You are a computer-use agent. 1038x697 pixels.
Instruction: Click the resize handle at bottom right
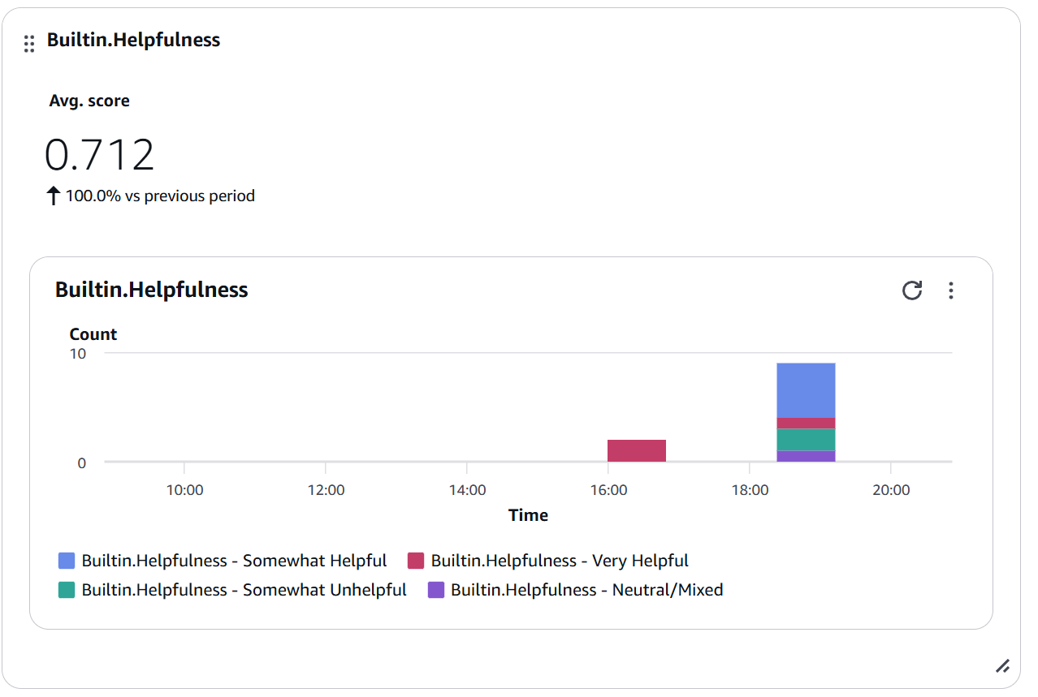1003,666
